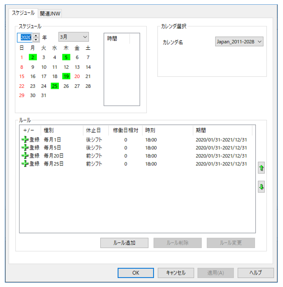The image size is (283, 287).
Task: Click green plus icon for 毎月5日 rule
Action: pos(25,148)
